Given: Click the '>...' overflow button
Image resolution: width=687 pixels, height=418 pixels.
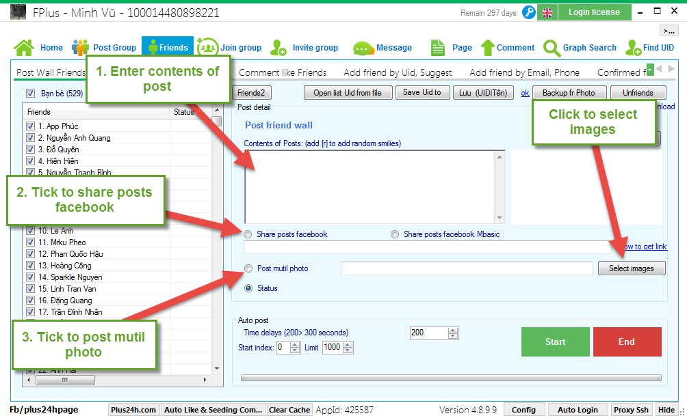Looking at the screenshot, I should point(669,30).
